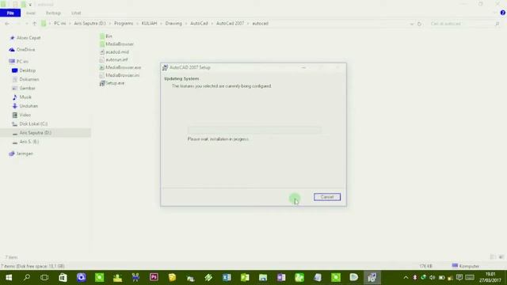
Task: Switch to large icons view layout
Action: (501, 257)
